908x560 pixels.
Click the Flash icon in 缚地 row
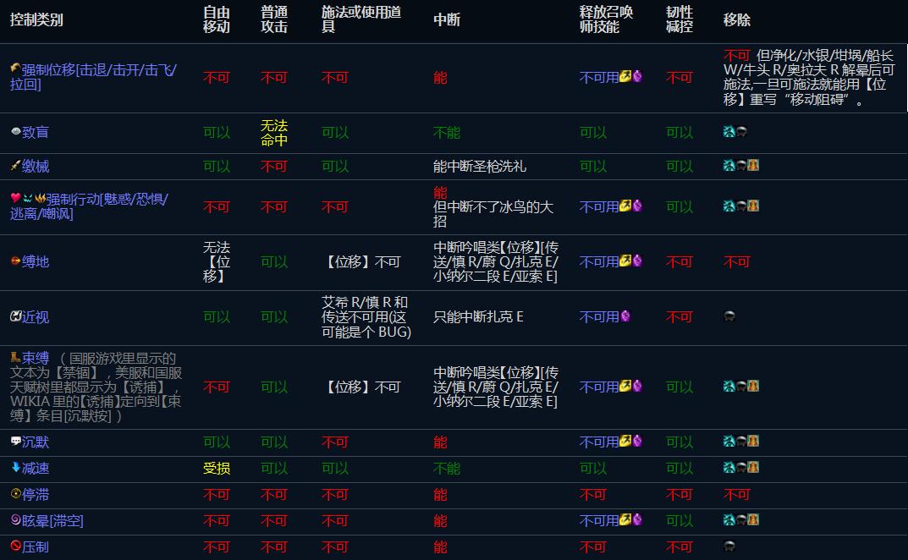625,261
